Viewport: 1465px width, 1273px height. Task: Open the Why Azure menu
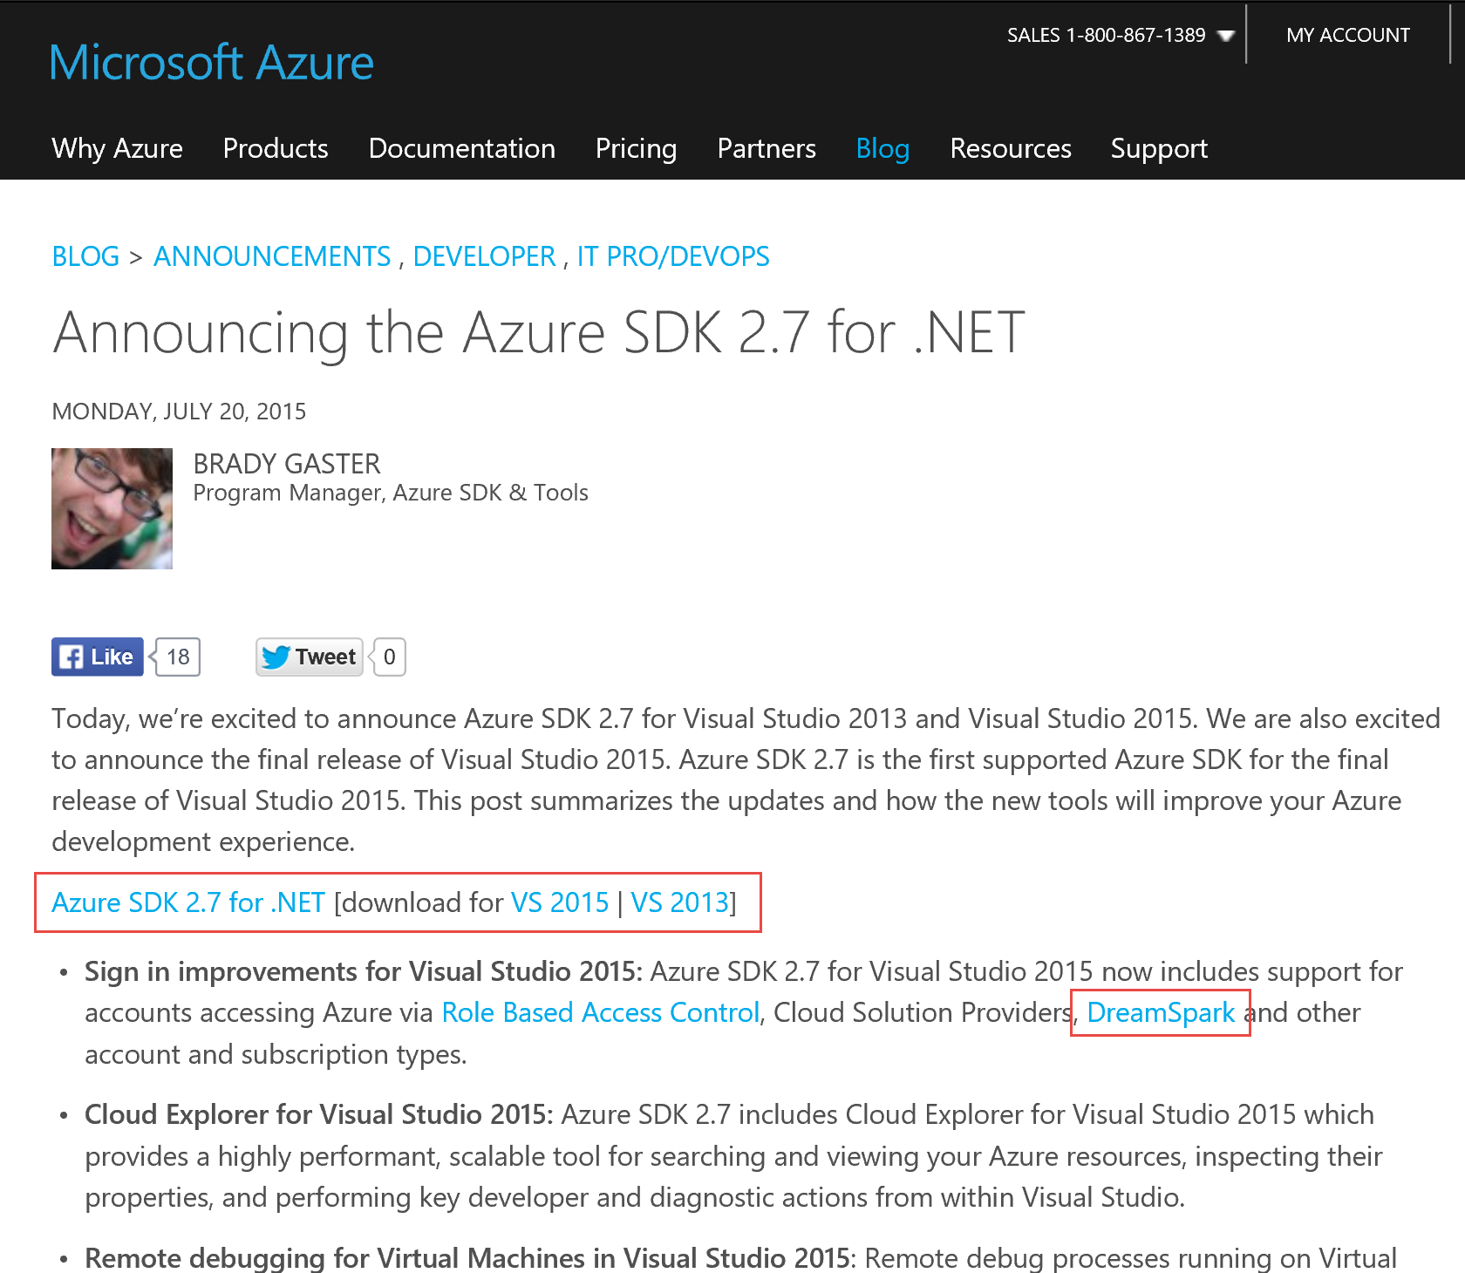(x=117, y=148)
